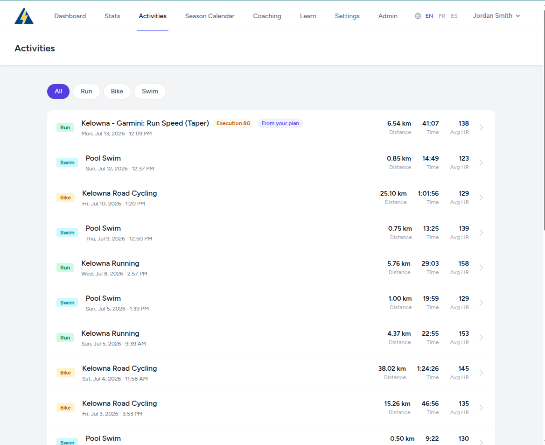Click the From your plan badge
This screenshot has height=445, width=545.
tap(280, 124)
